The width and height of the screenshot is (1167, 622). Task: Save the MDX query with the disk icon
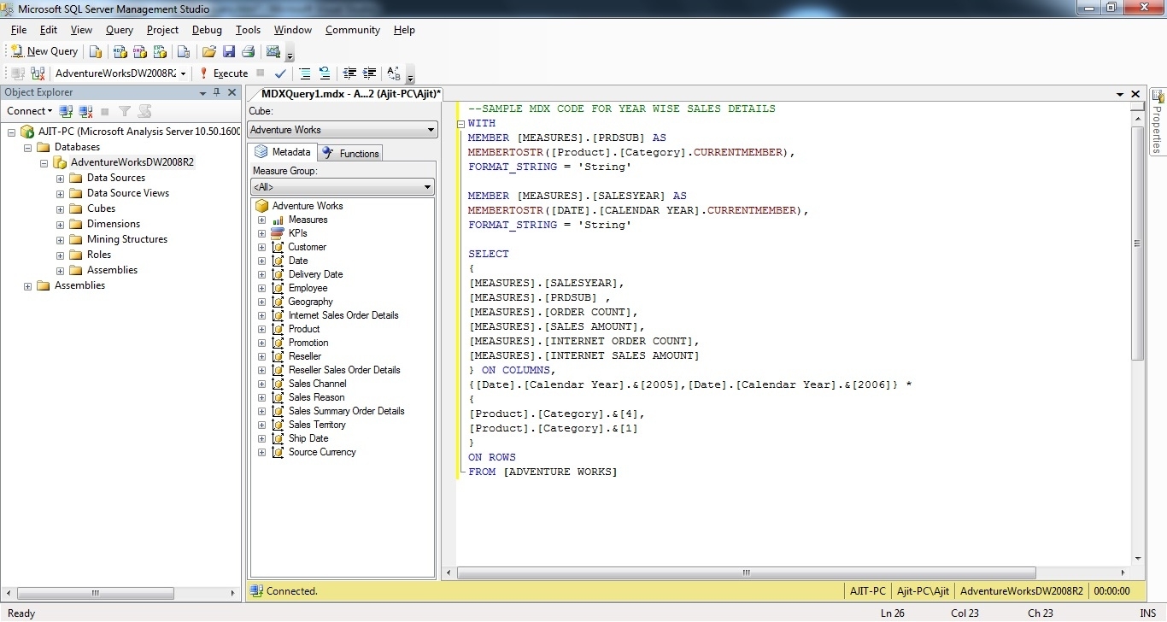(229, 51)
